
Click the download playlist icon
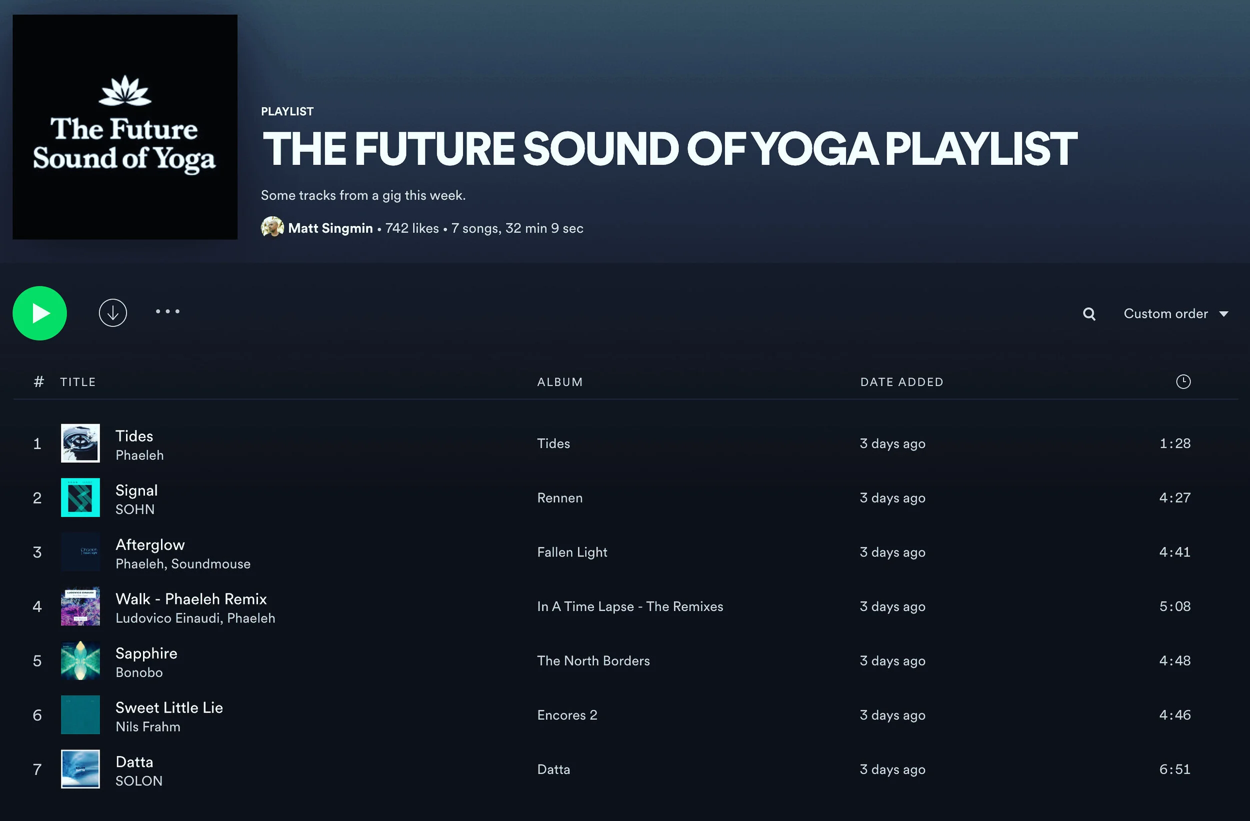coord(113,313)
